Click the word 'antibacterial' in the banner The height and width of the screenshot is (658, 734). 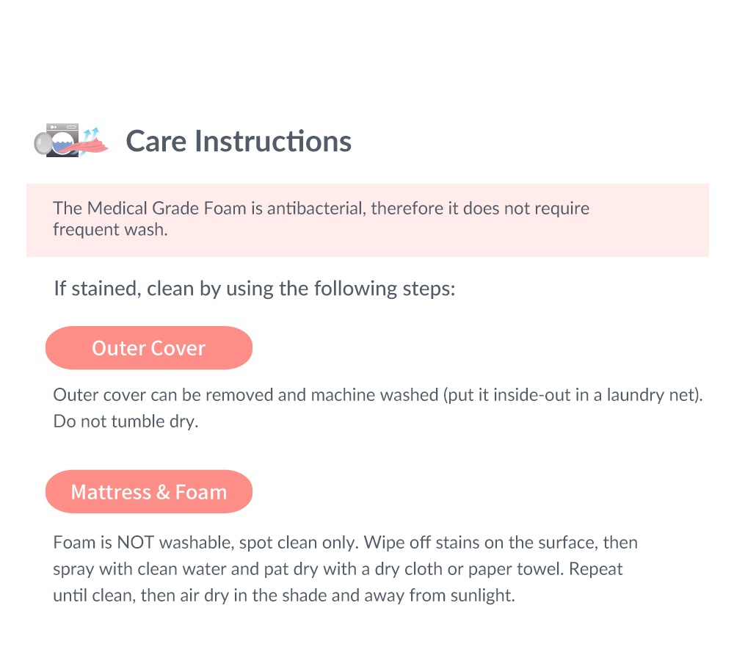click(x=316, y=208)
